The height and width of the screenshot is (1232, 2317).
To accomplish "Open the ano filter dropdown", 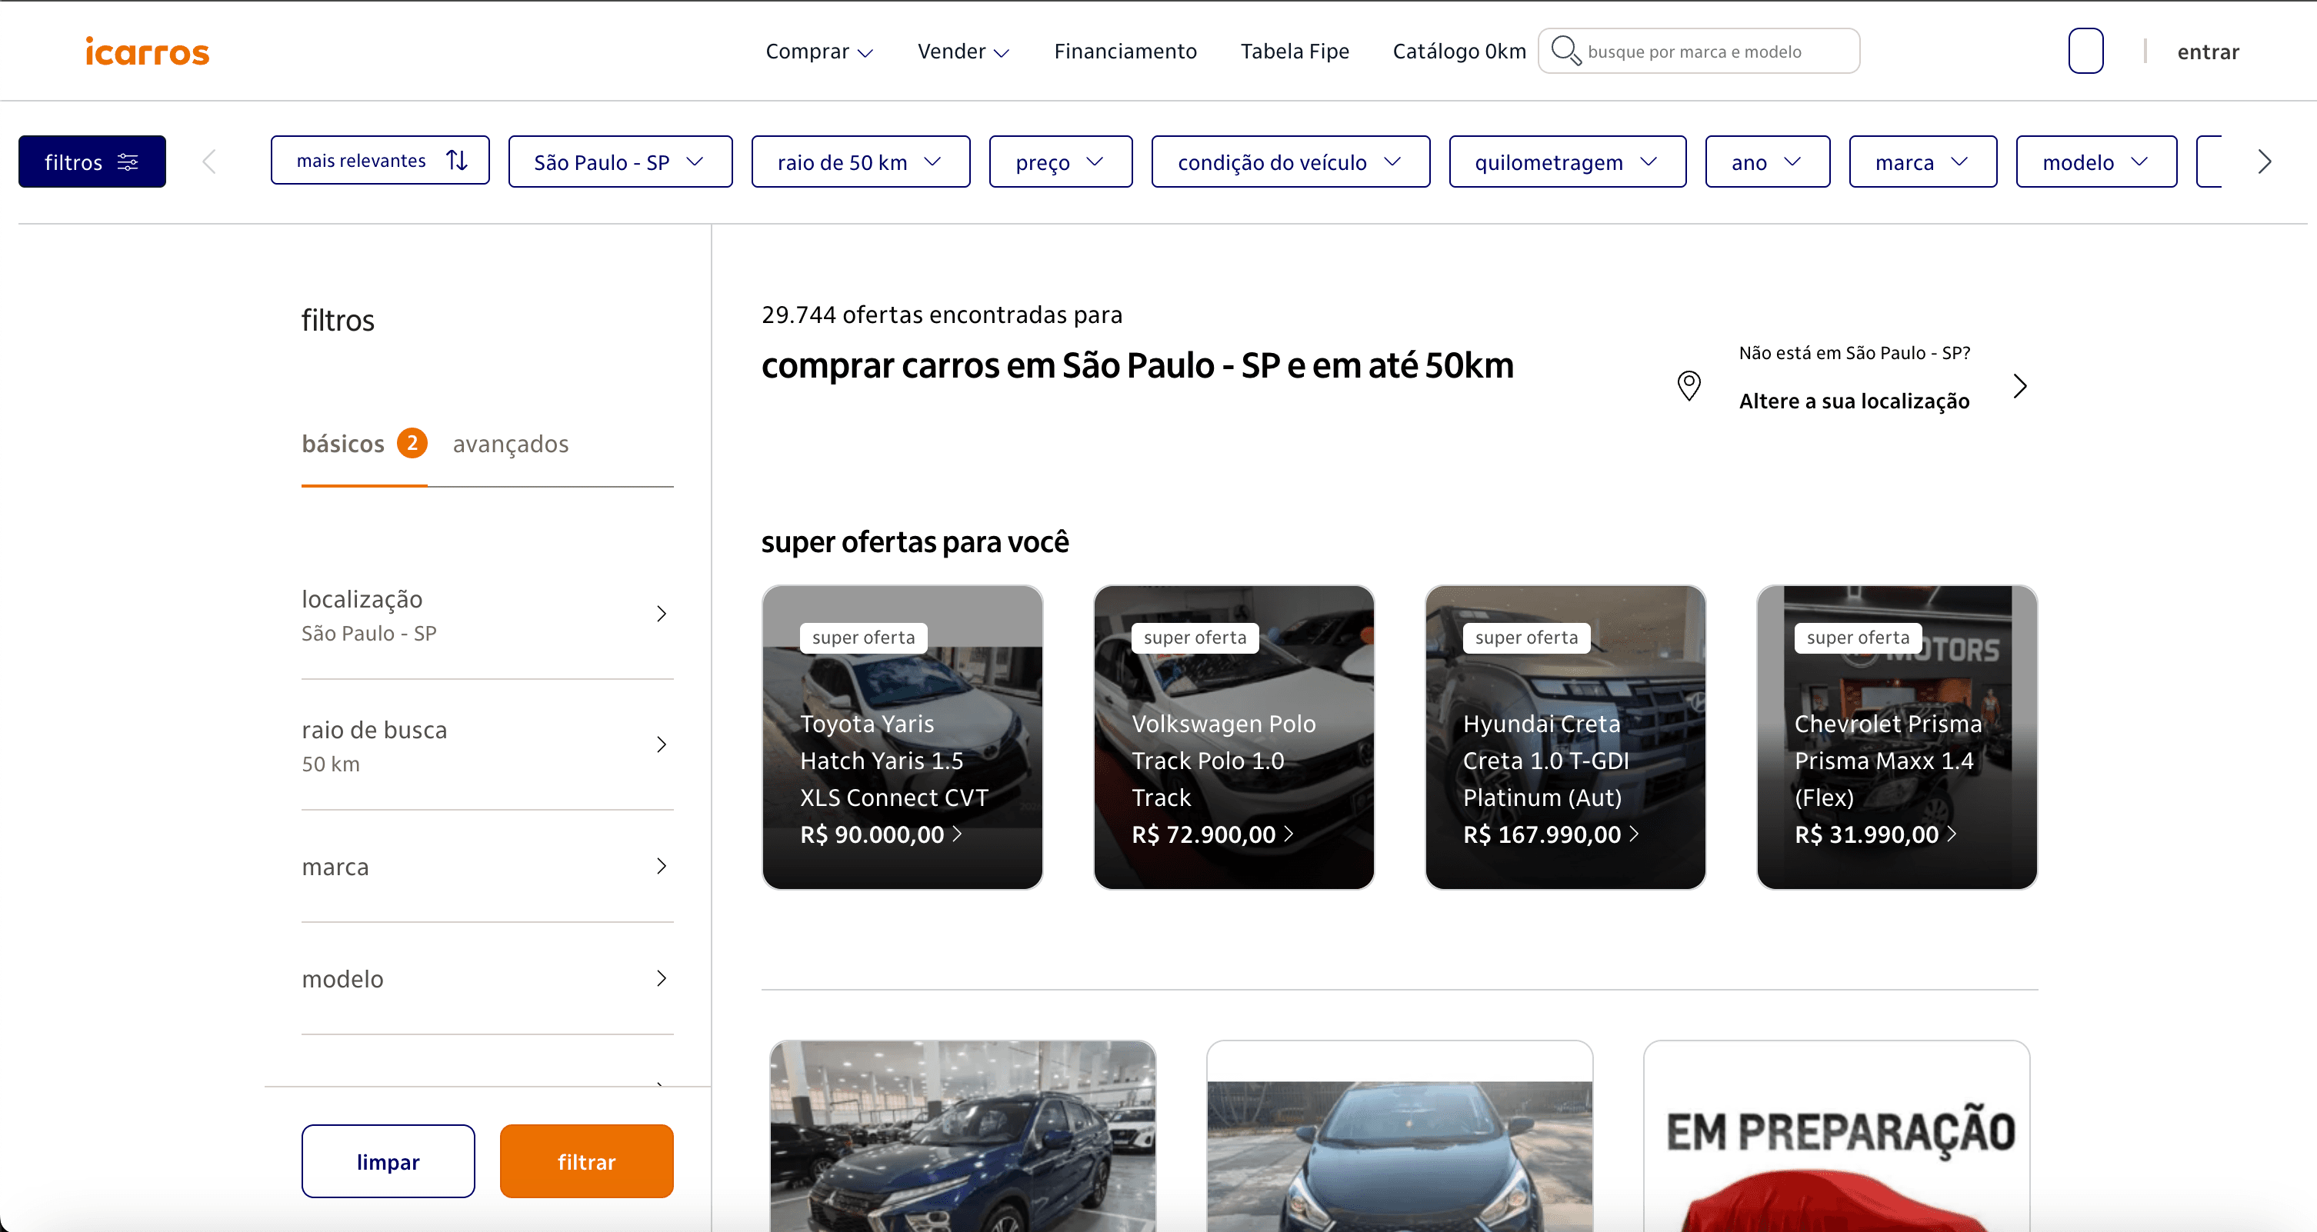I will click(x=1768, y=161).
